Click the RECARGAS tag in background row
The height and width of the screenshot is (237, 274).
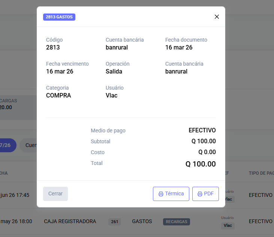click(x=177, y=222)
